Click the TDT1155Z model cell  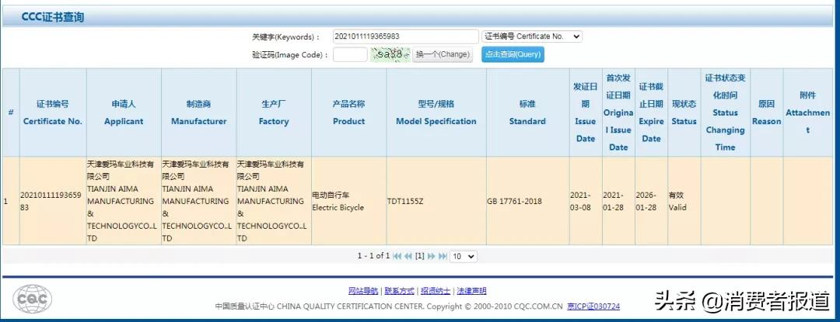436,201
